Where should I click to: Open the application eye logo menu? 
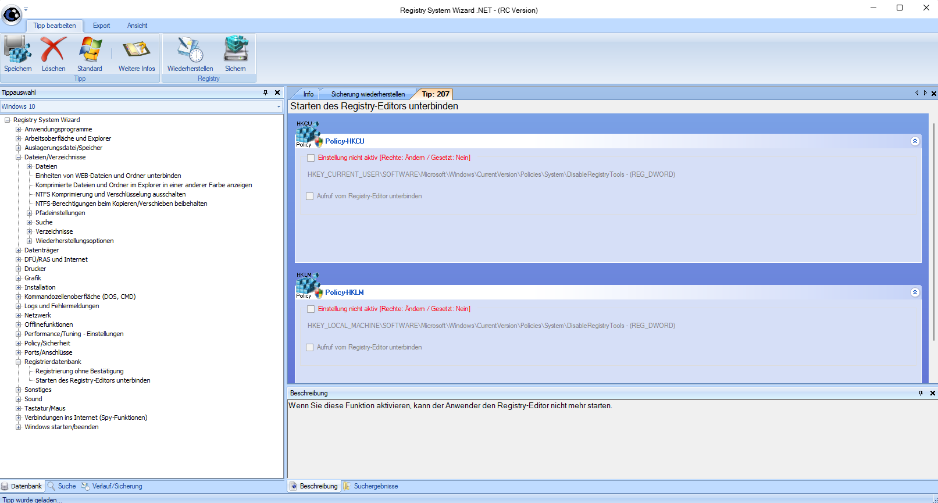[12, 14]
